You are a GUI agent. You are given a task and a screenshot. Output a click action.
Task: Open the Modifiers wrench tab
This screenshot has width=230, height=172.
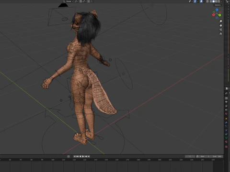pos(226,122)
